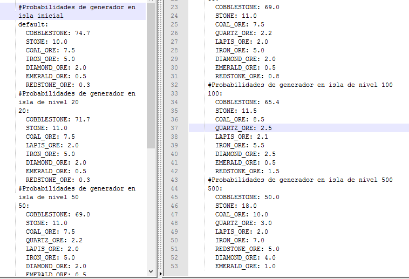
Task: Click 'QUARTZ_ORE: 2.2' on line 26
Action: [x=243, y=33]
